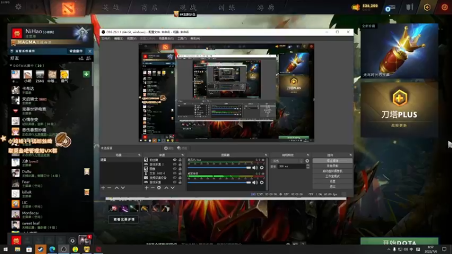Click the float dock icon on 转场特效 panel header

click(308, 155)
